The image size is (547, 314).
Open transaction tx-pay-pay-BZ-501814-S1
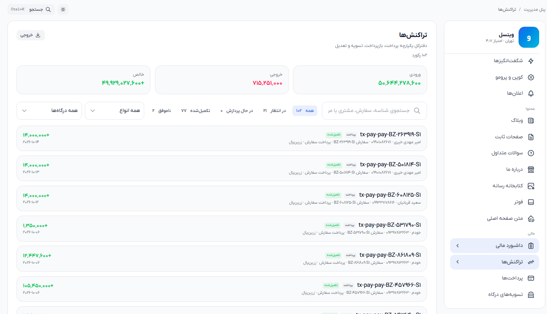[222, 168]
